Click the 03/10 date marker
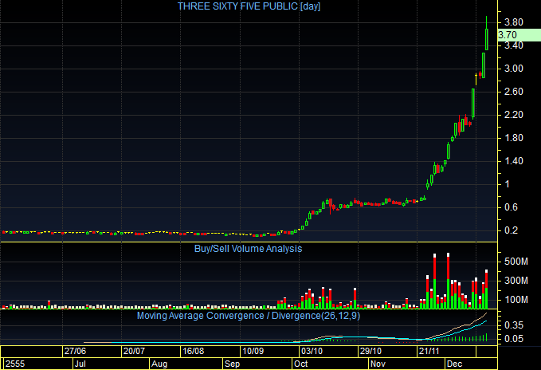 click(312, 352)
